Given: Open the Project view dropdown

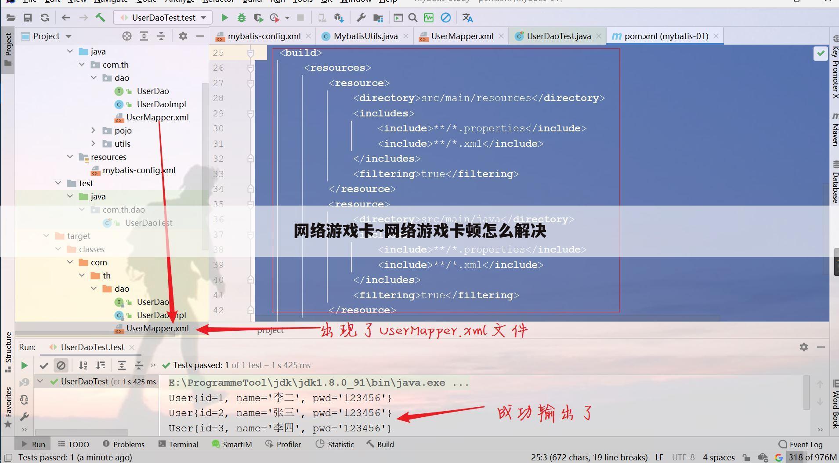Looking at the screenshot, I should click(69, 36).
